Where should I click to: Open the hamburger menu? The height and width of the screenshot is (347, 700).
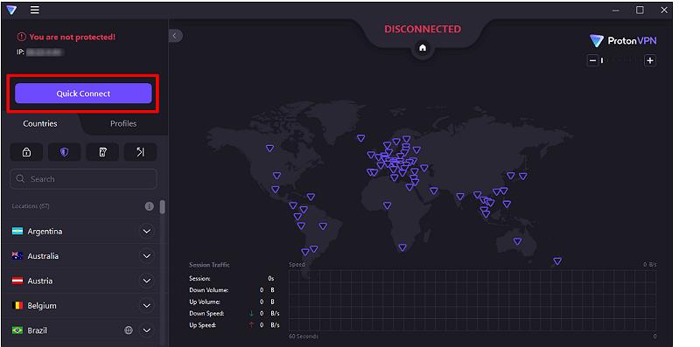[x=35, y=10]
